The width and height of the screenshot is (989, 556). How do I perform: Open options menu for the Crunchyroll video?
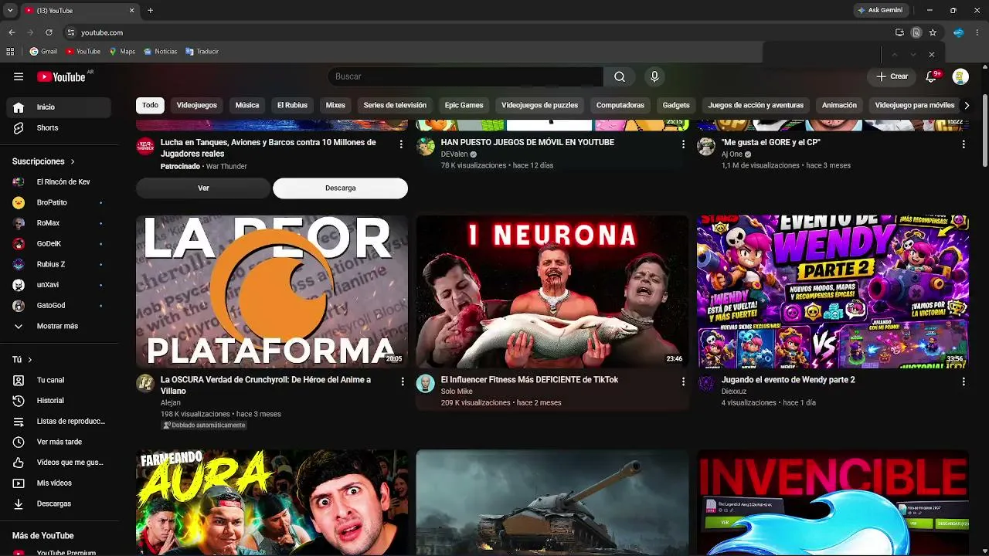pyautogui.click(x=402, y=381)
